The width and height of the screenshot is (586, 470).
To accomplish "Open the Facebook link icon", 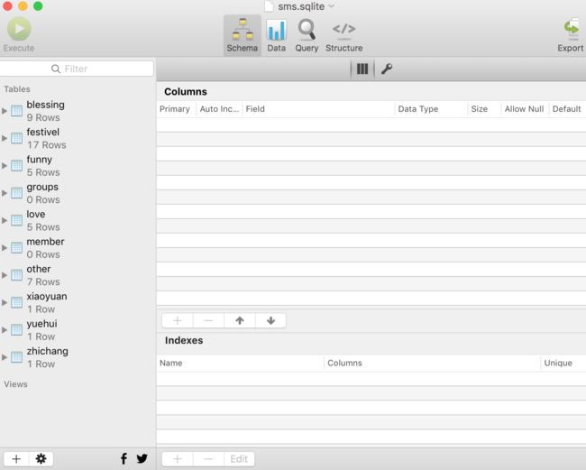I will (x=124, y=458).
